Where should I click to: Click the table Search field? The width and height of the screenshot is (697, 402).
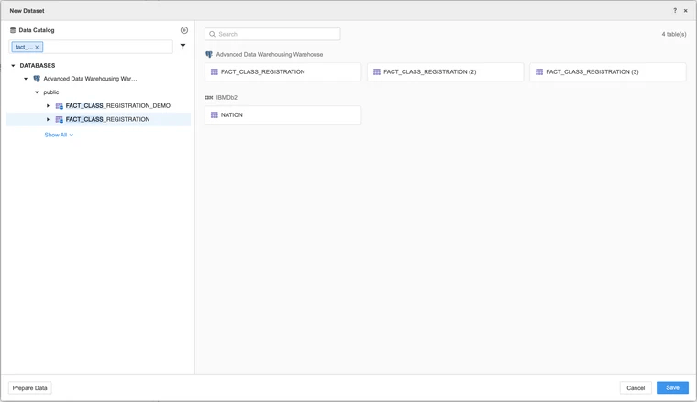click(x=275, y=34)
